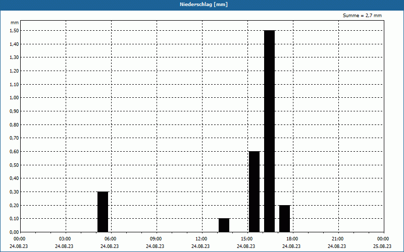Click the 24.08.23 date under 21:00
The image size is (404, 252).
(x=337, y=246)
